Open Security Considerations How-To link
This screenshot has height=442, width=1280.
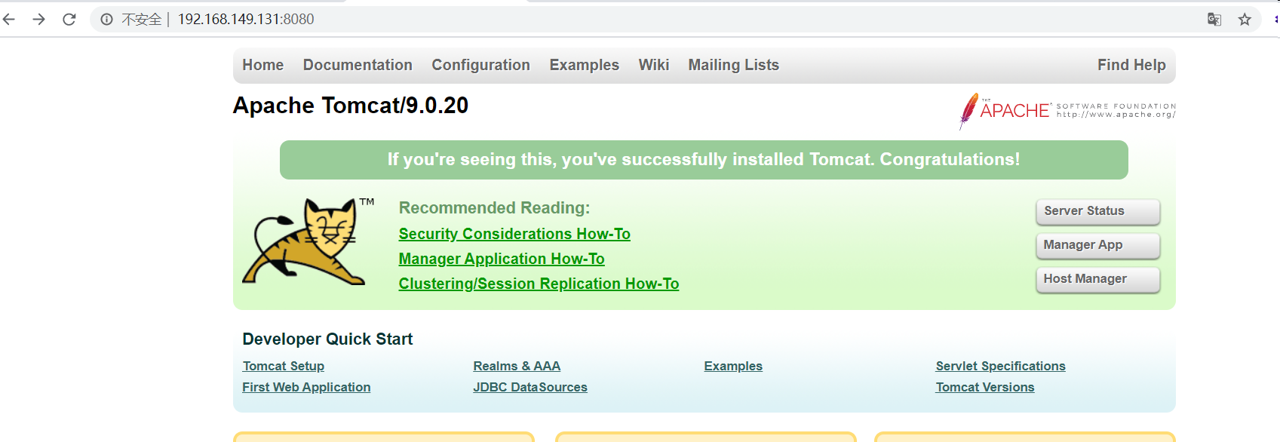click(514, 235)
